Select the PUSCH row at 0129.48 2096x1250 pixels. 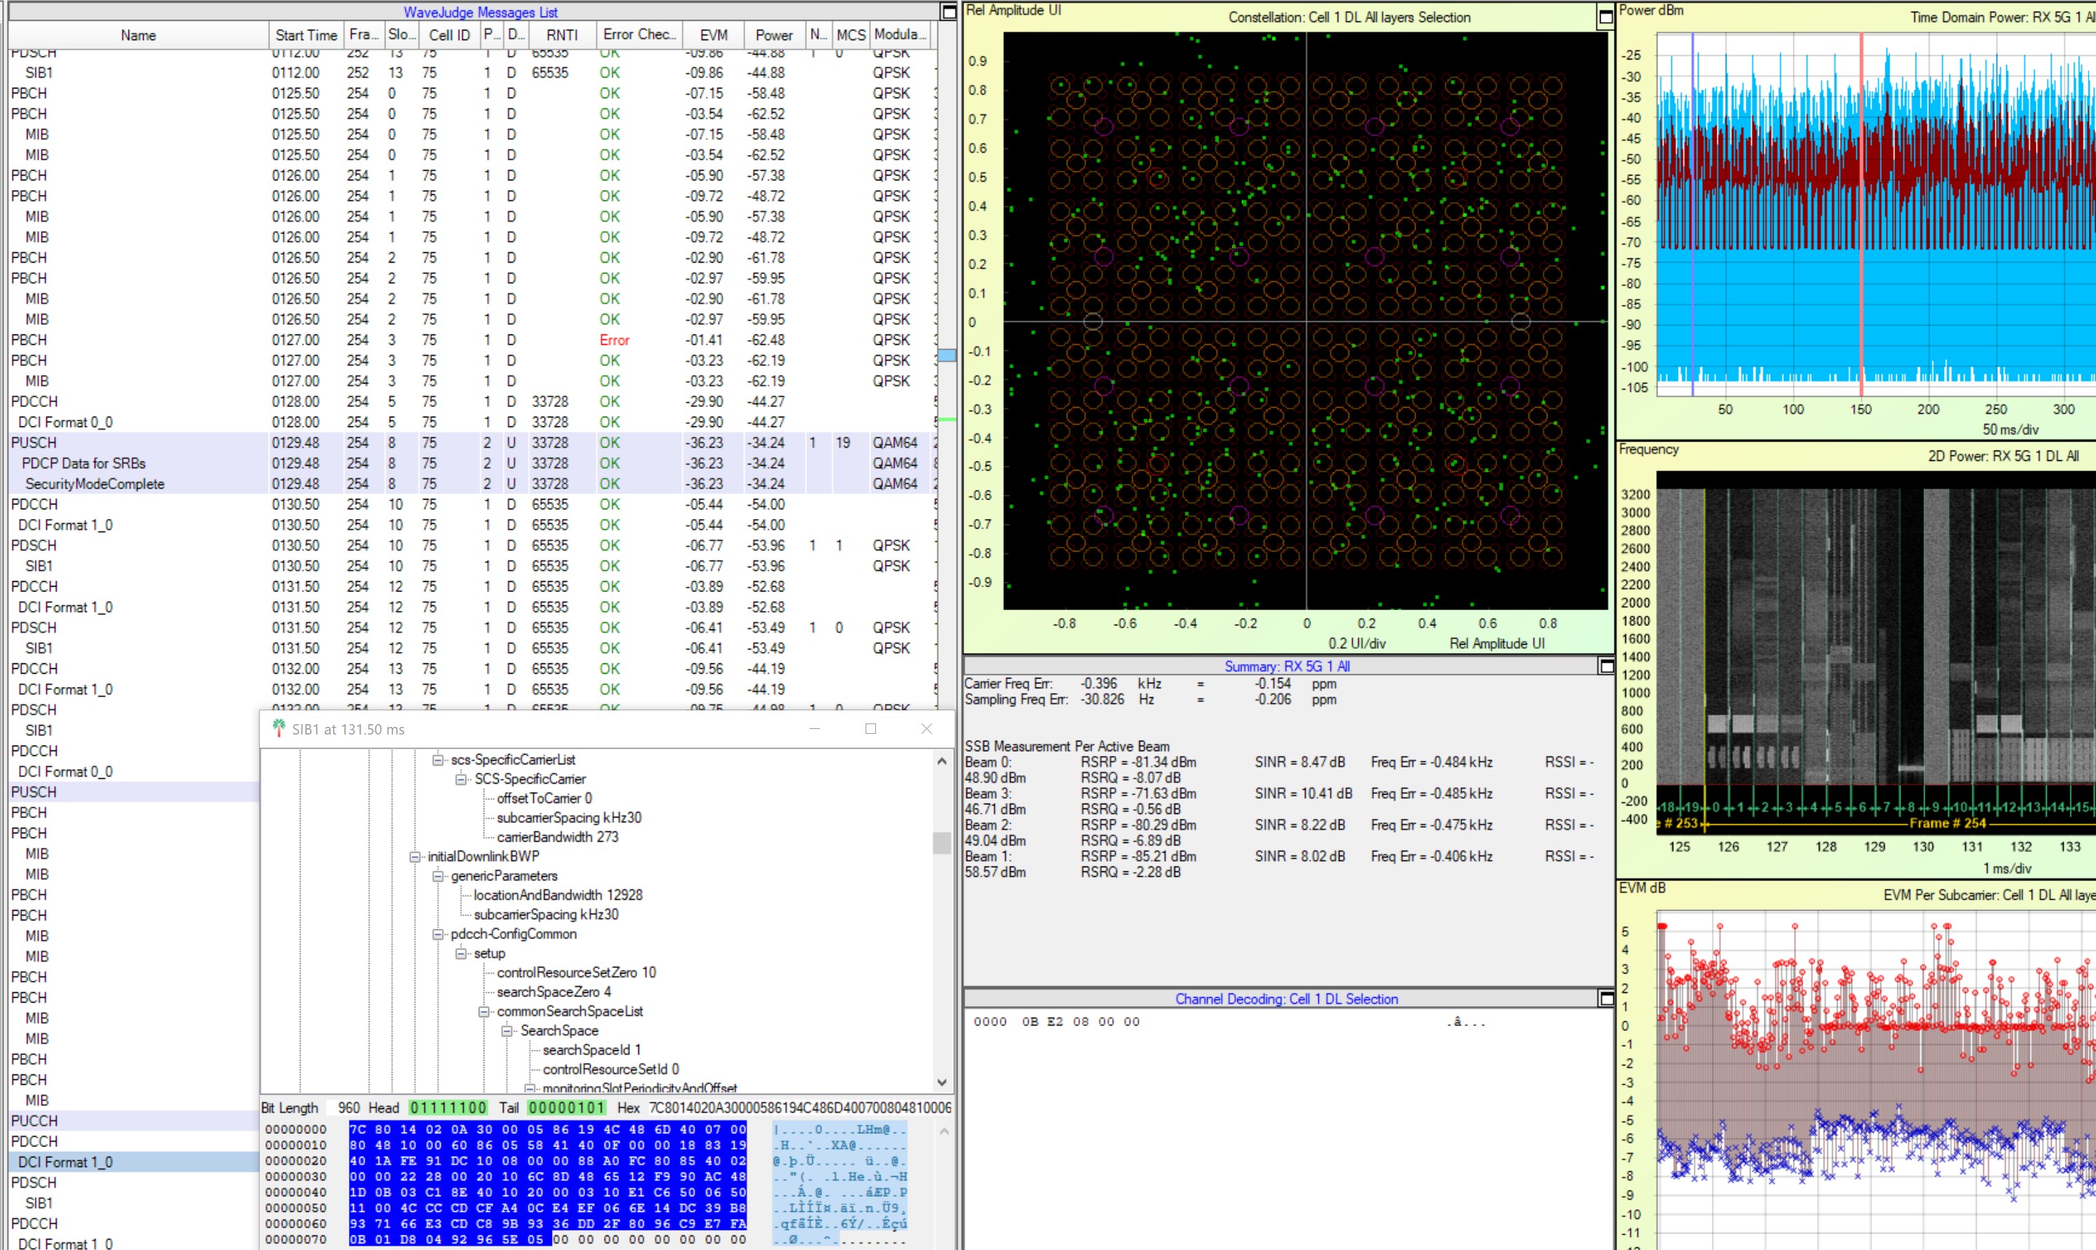[x=472, y=442]
